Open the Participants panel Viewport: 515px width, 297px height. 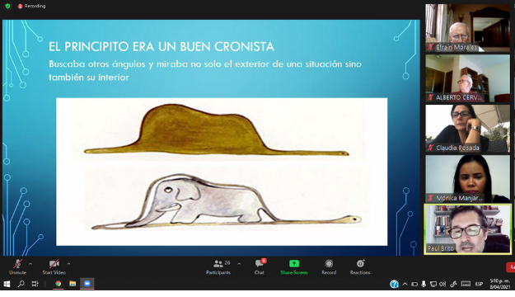pos(218,266)
